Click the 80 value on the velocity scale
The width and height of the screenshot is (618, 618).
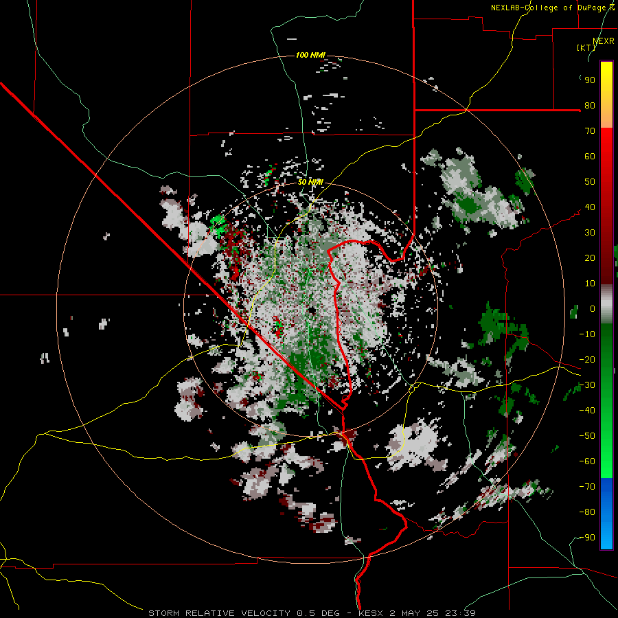[590, 106]
